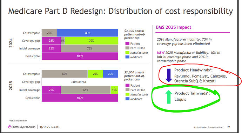Click the 2025 Medicare blue legend swatch
Screen dimensions: 242x133
127,99
